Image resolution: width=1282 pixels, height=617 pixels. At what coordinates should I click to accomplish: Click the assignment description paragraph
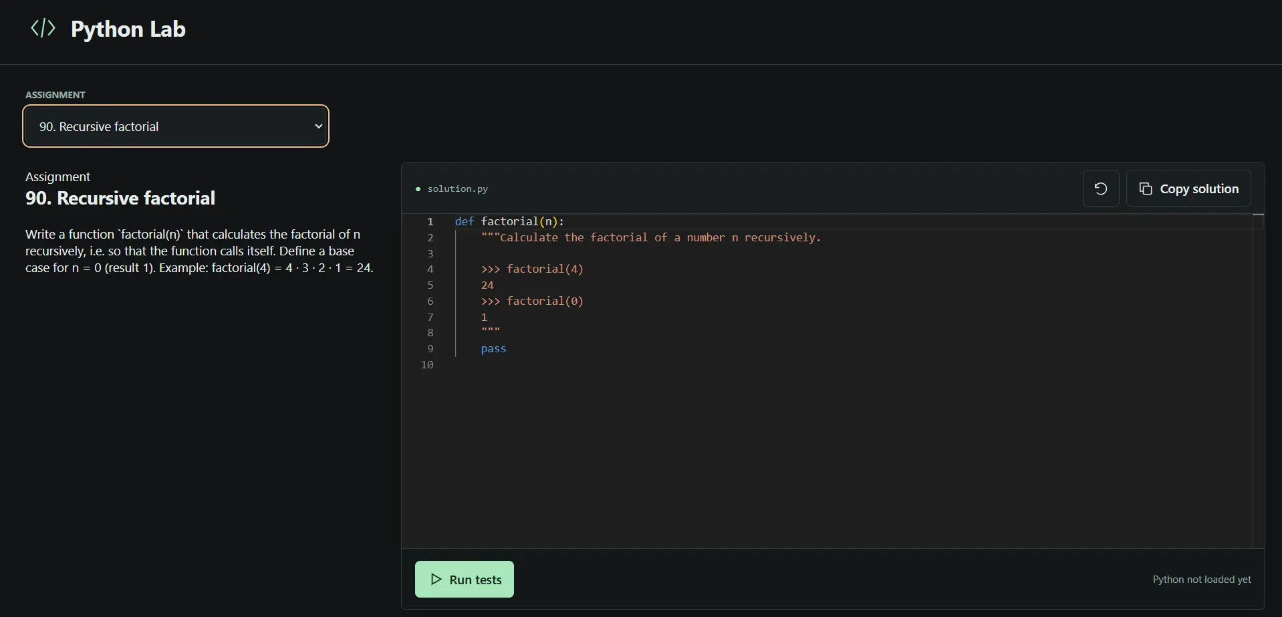coord(199,251)
